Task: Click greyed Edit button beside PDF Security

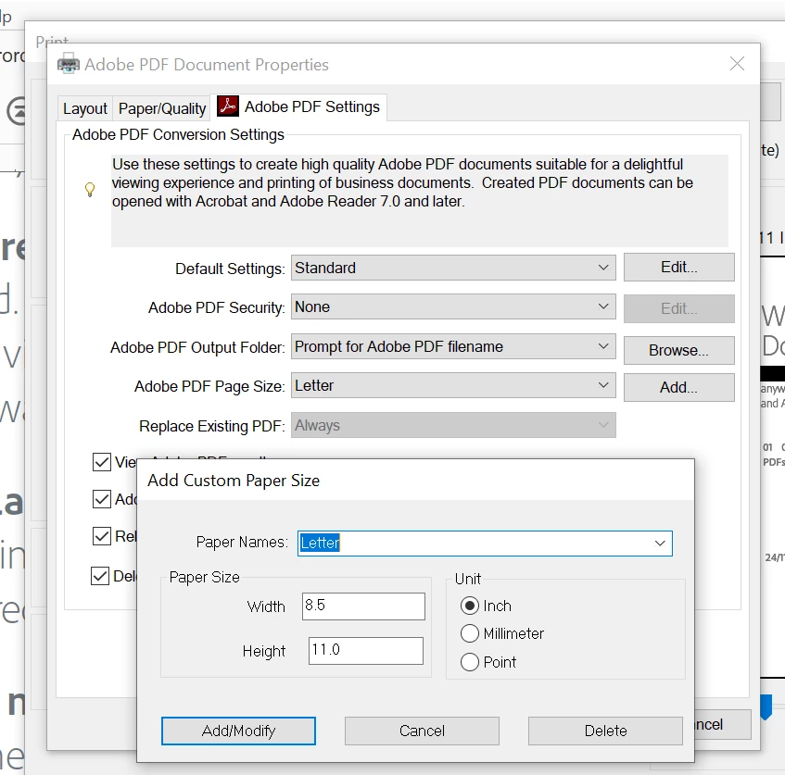Action: click(678, 308)
